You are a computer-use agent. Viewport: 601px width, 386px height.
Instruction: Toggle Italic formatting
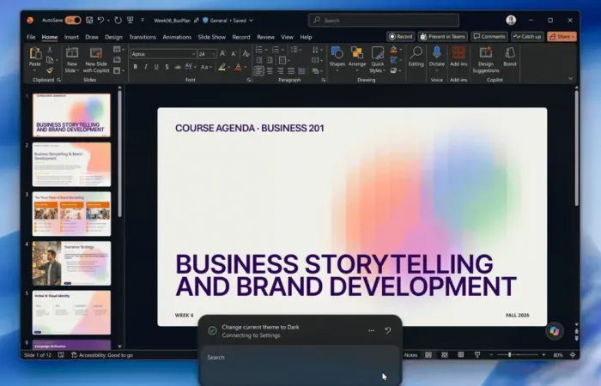pos(146,67)
